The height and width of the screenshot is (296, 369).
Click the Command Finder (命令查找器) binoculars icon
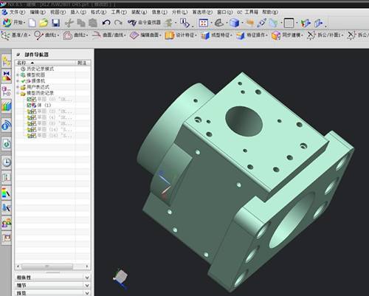[132, 23]
